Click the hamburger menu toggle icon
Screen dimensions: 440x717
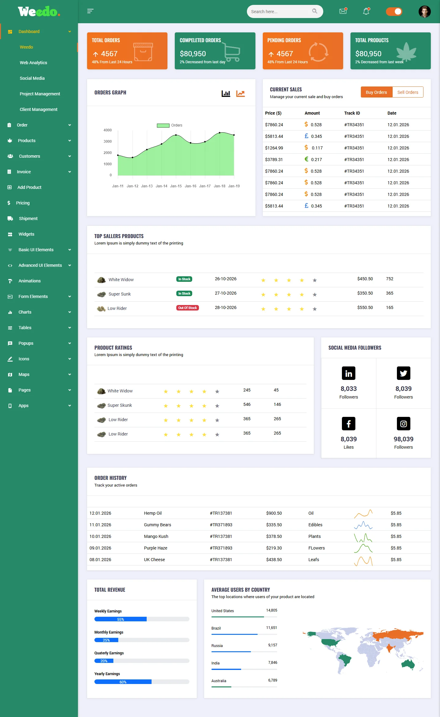pyautogui.click(x=90, y=11)
